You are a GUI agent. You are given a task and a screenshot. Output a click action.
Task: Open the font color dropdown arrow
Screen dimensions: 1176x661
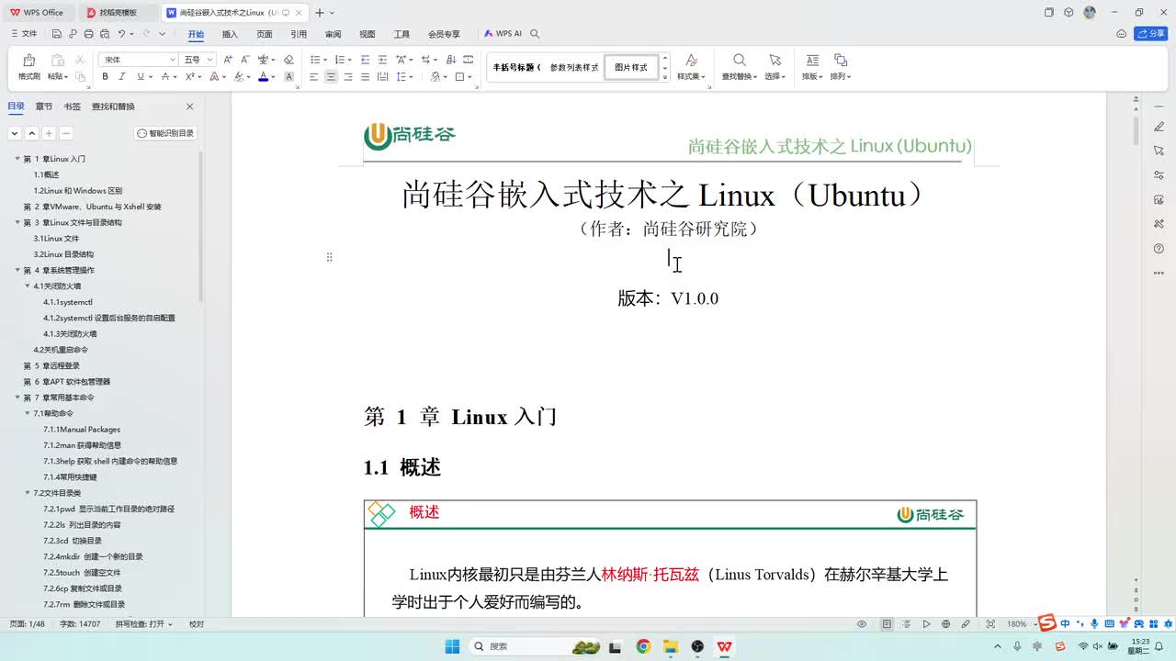coord(274,77)
